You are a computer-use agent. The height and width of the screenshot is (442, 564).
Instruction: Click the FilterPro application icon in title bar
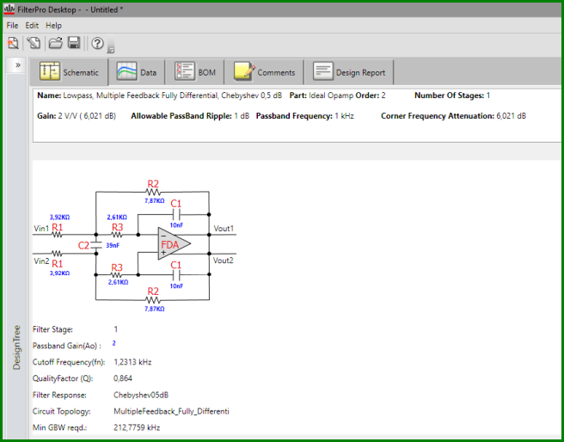tap(9, 9)
